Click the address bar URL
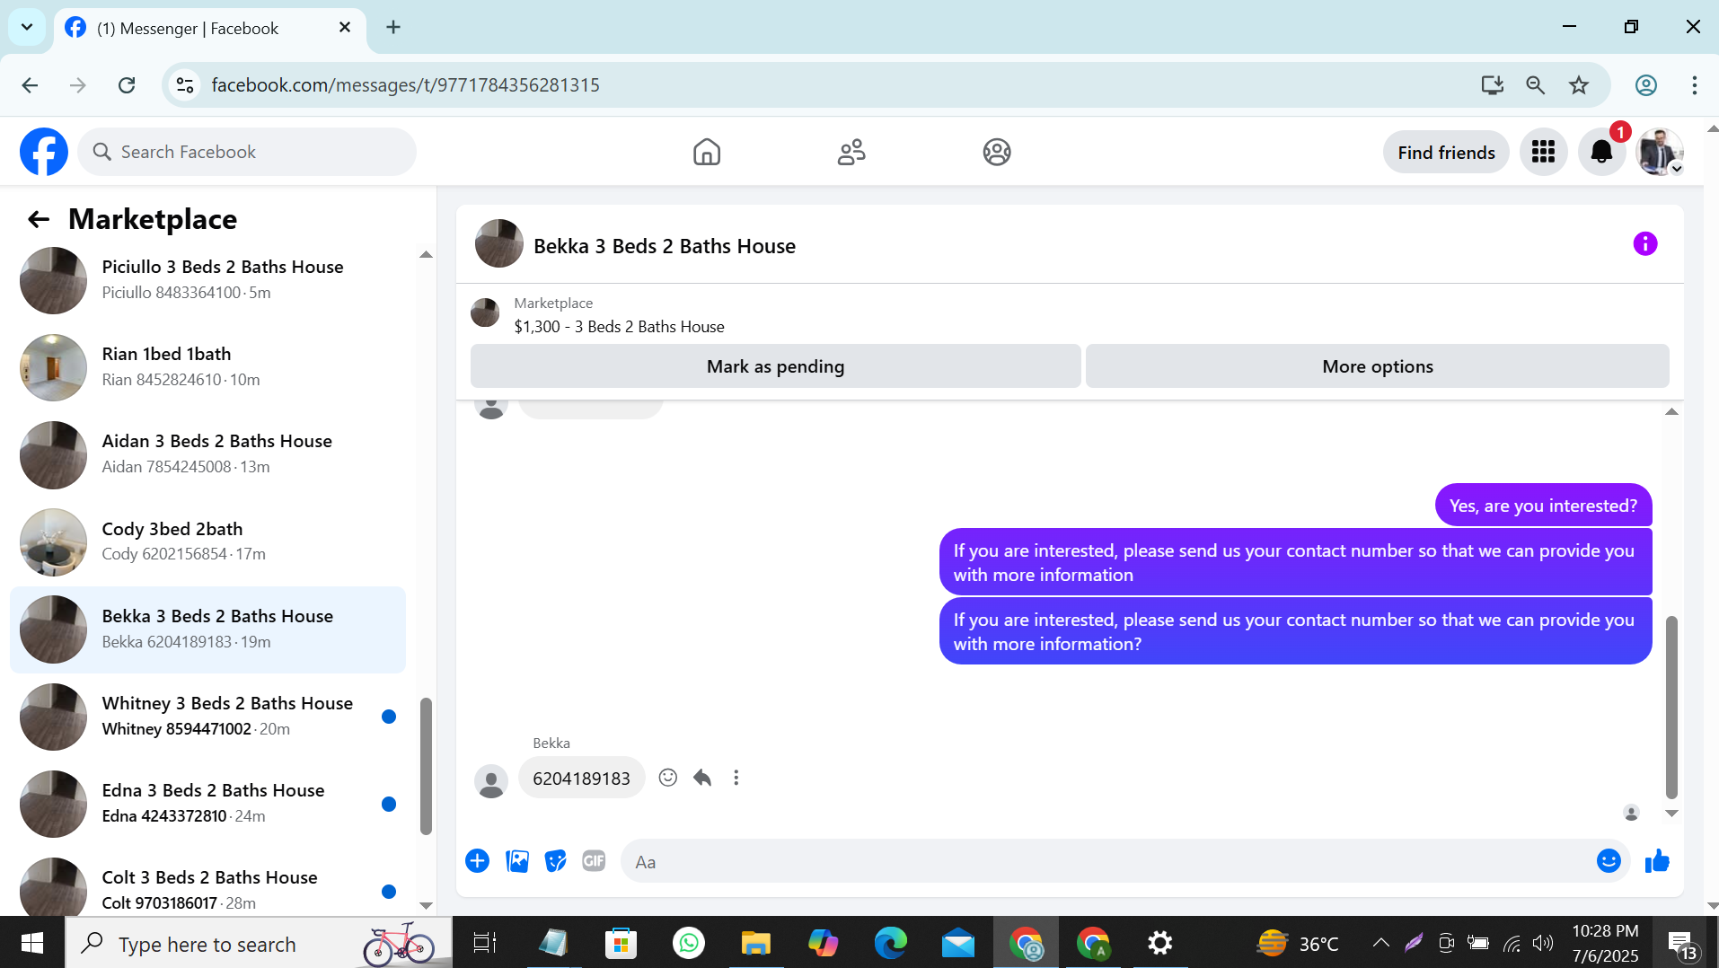1719x968 pixels. point(405,85)
